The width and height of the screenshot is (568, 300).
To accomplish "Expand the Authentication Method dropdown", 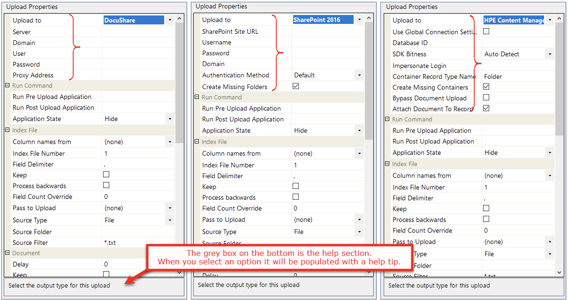I will (359, 75).
